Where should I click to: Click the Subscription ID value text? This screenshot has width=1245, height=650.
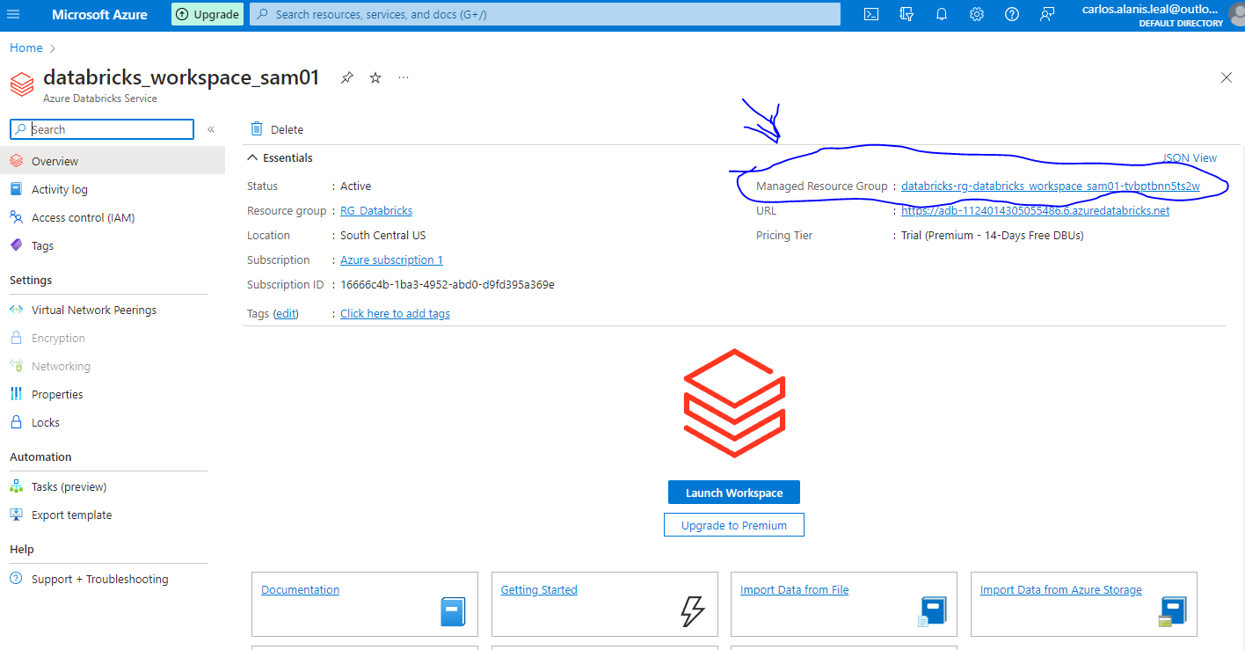pos(448,284)
